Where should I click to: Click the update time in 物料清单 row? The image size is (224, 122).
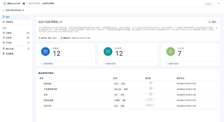(186, 84)
